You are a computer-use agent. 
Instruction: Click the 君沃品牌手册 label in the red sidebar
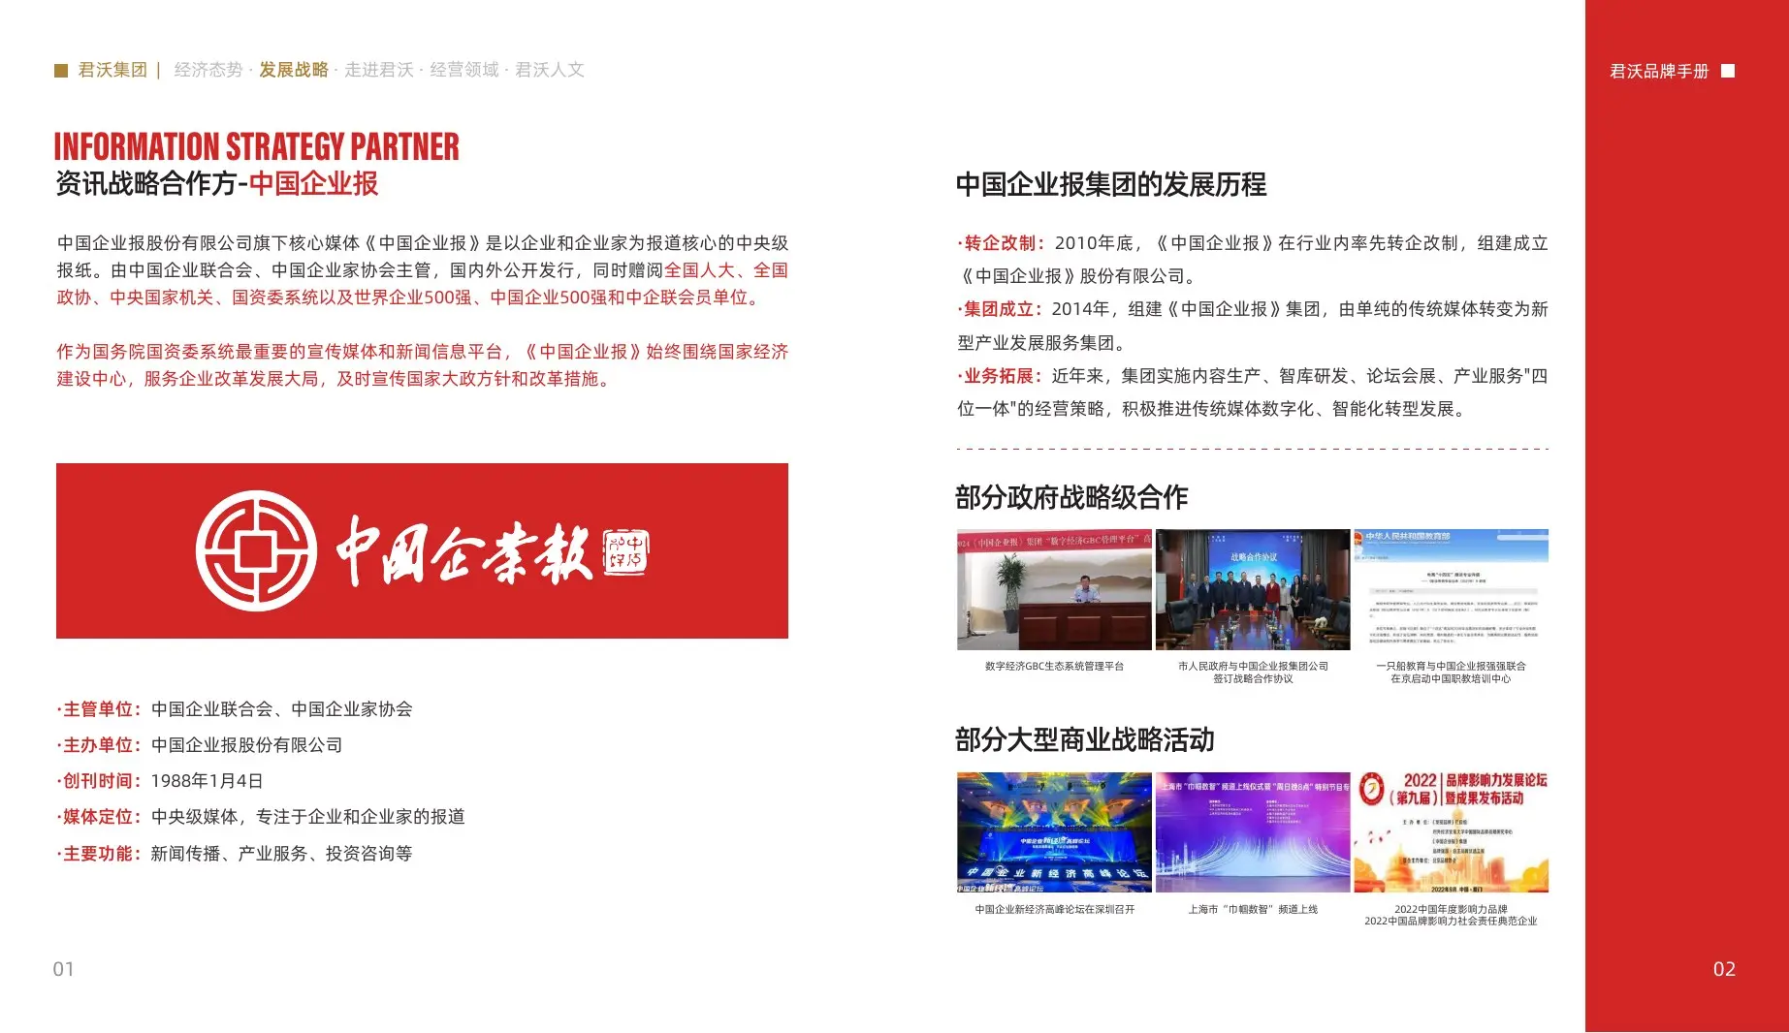(x=1659, y=71)
